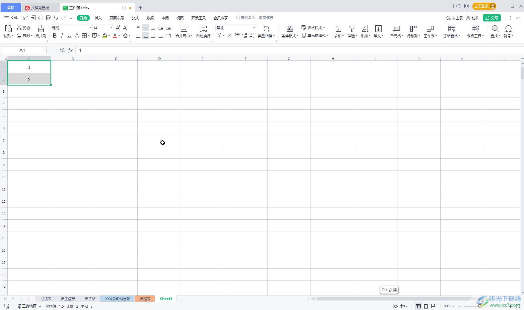The height and width of the screenshot is (310, 524).
Task: Expand the Cell Style (单元格样式) dropdown
Action: (327, 35)
